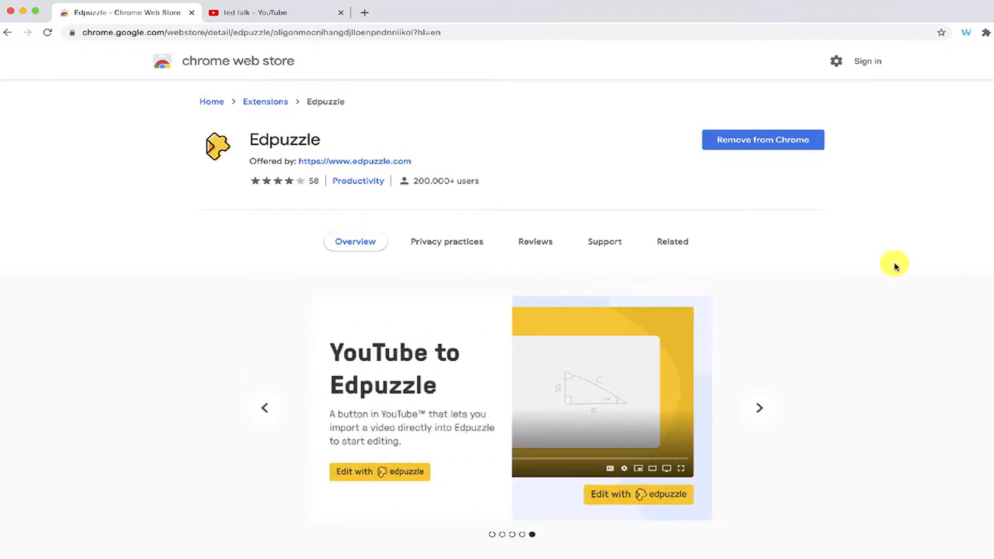
Task: Switch to the ted talk YouTube tab
Action: [x=276, y=12]
